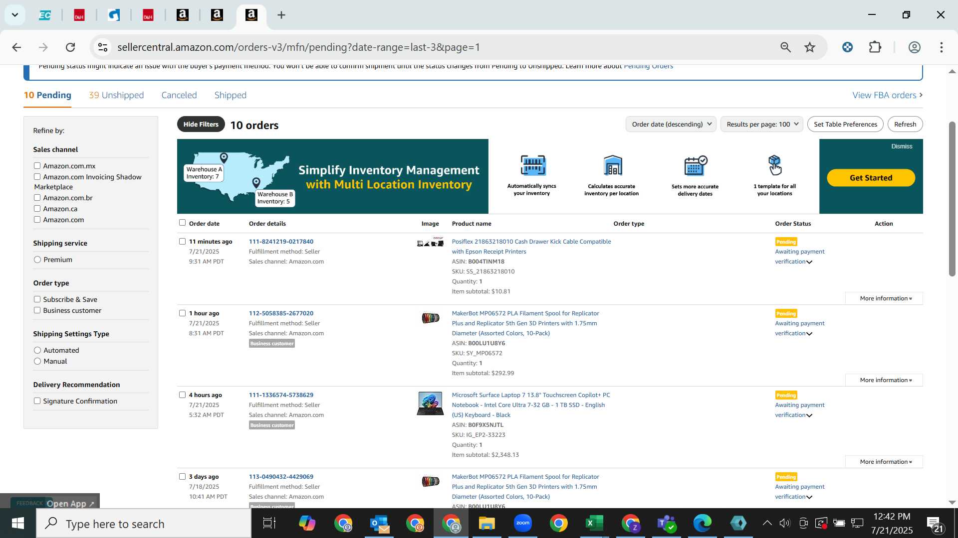This screenshot has width=958, height=538.
Task: Click the zoom magnifier icon in address bar
Action: 785,47
